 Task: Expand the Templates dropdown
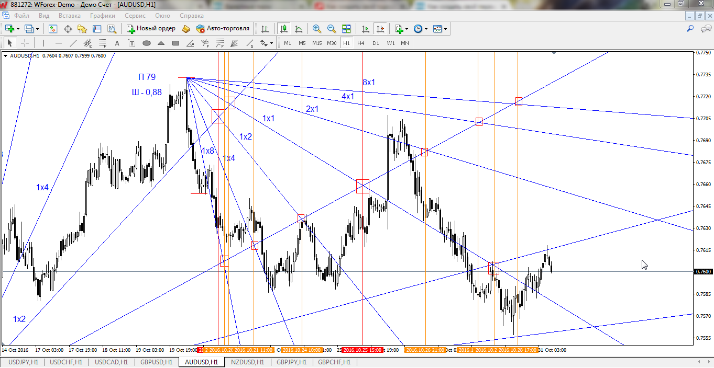tap(446, 29)
